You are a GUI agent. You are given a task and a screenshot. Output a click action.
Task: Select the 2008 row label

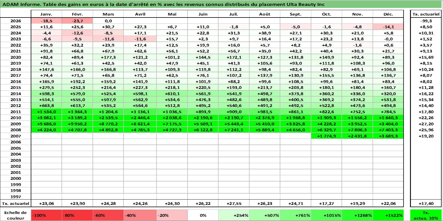click(16, 130)
